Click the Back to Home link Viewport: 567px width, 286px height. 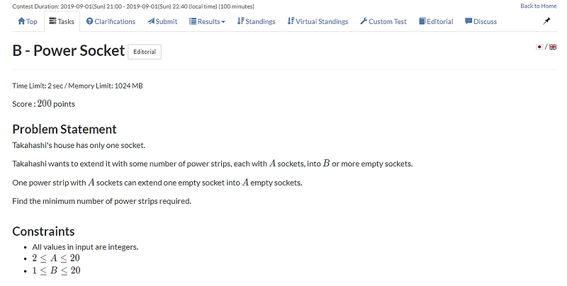[x=538, y=6]
